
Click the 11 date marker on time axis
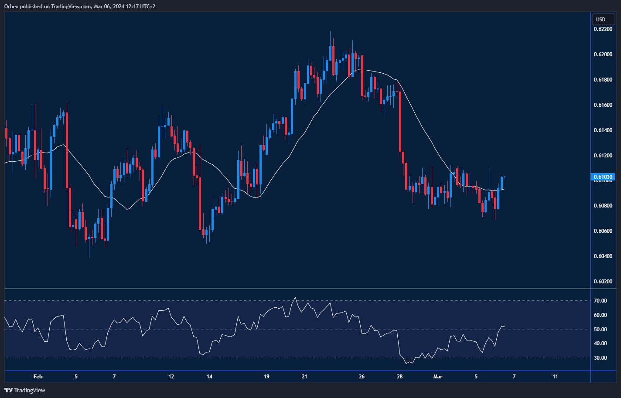click(x=555, y=377)
